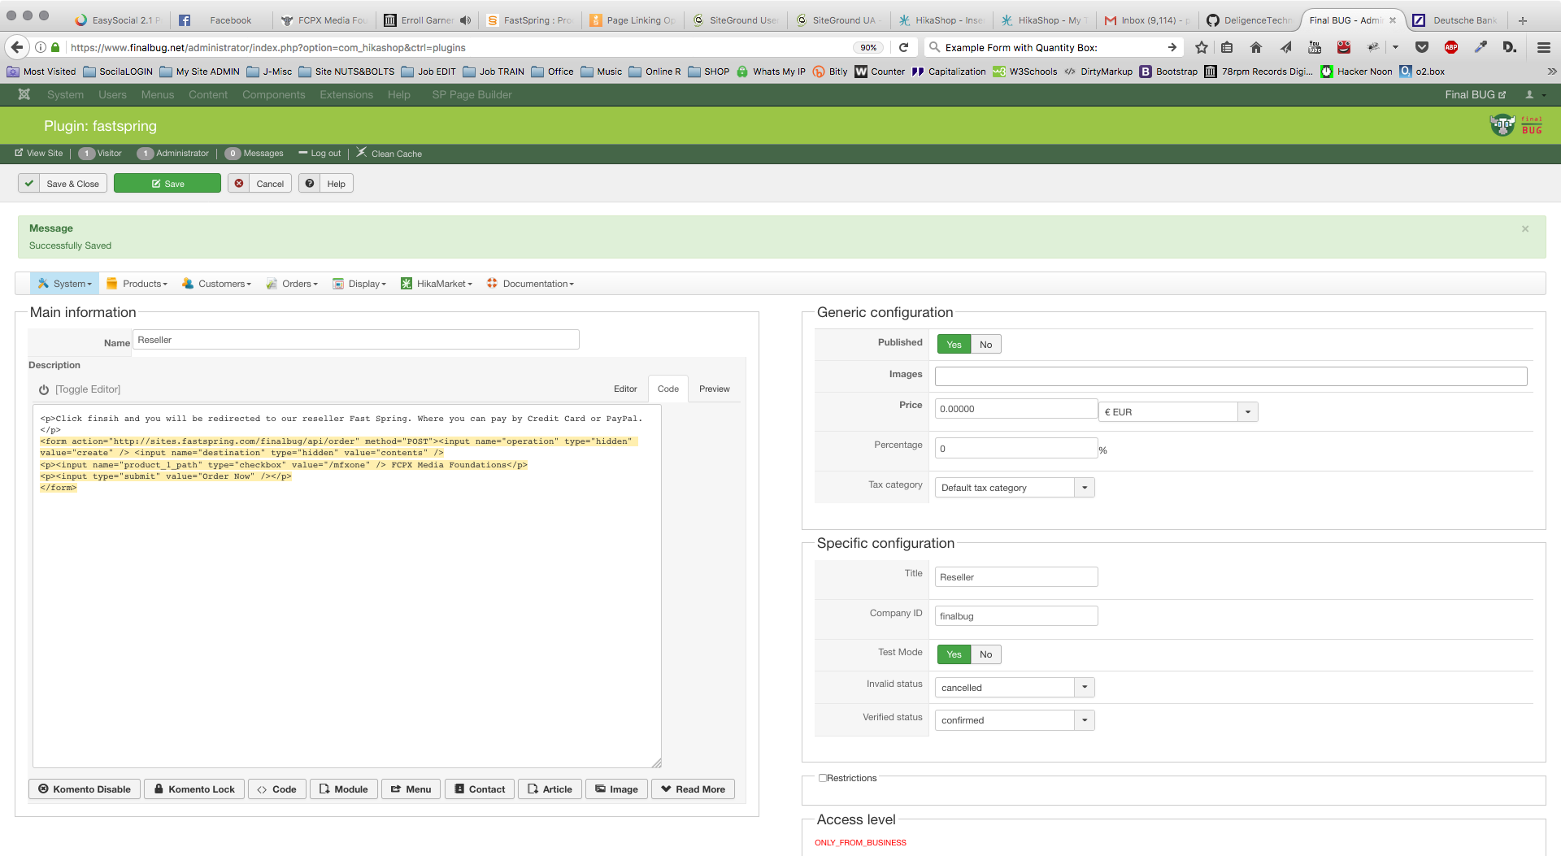1561x856 pixels.
Task: Click the Joomla logo icon
Action: pos(24,94)
